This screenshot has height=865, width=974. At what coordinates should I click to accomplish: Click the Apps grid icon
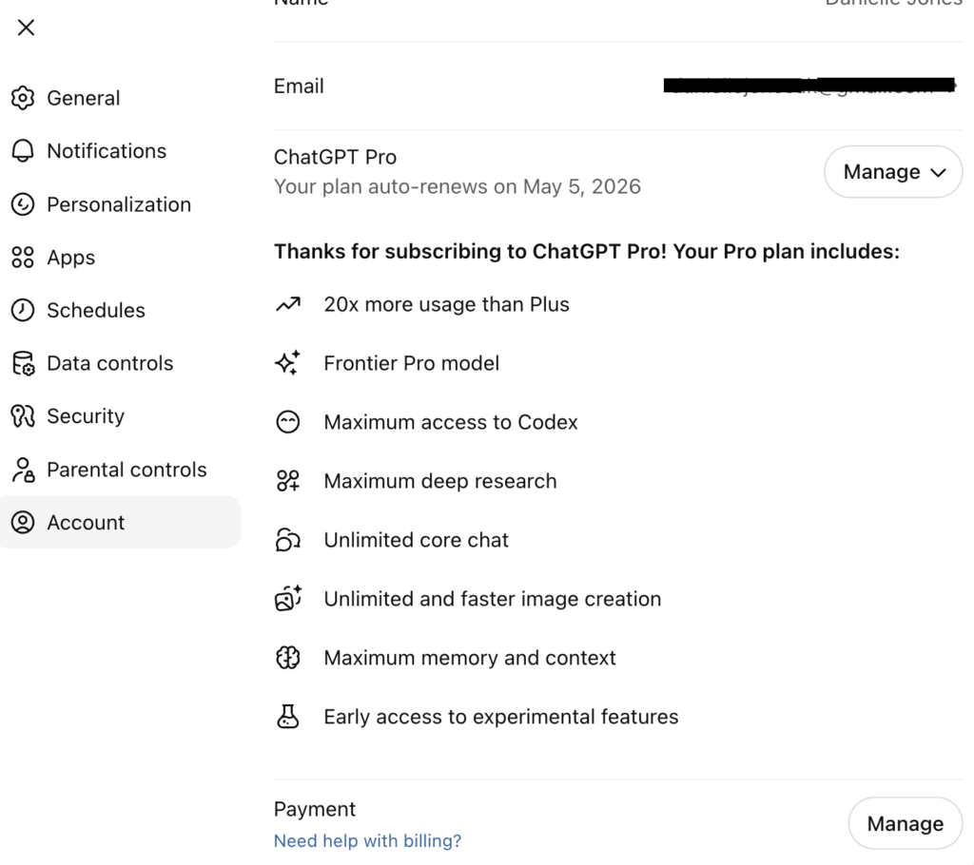coord(23,258)
